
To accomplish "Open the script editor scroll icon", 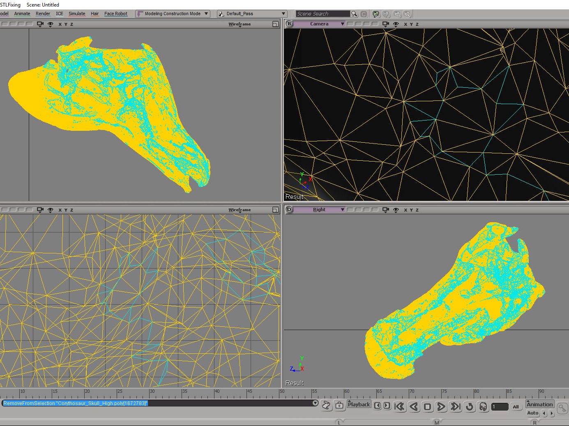I will pyautogui.click(x=326, y=405).
